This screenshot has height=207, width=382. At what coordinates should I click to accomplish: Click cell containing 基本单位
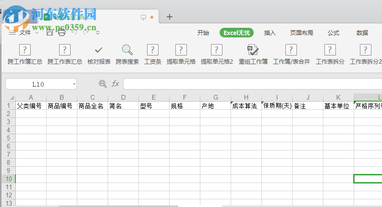[x=338, y=106]
